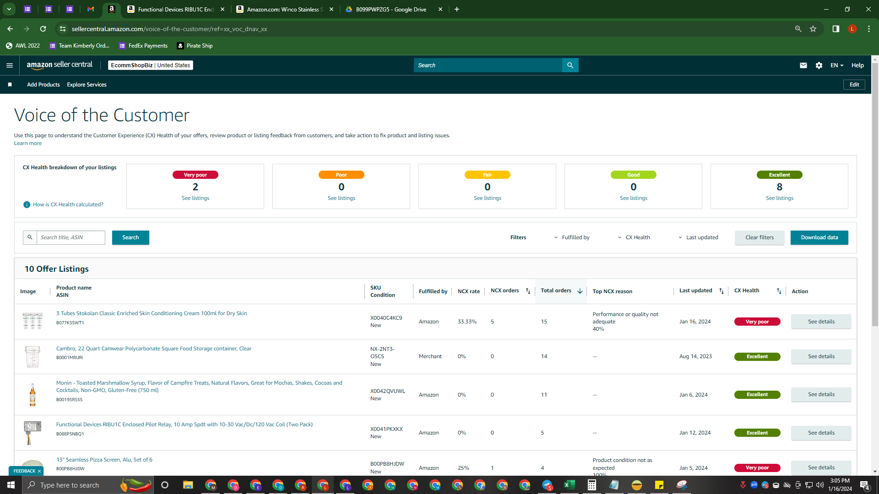Screen dimensions: 879x494
Task: Click the info icon for CX Health calculation
Action: point(27,204)
